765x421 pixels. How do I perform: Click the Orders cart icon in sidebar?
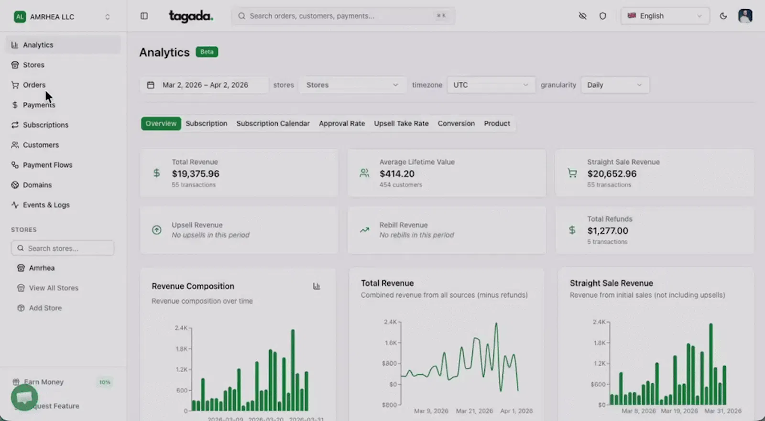click(15, 85)
